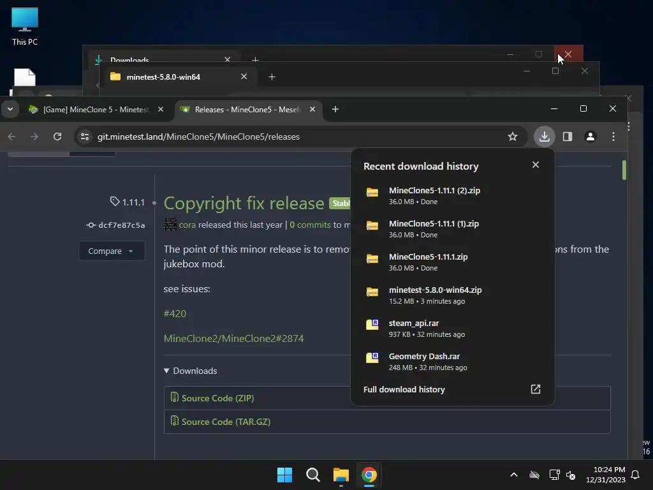The width and height of the screenshot is (653, 490).
Task: Open Chrome three-dot menu
Action: pyautogui.click(x=613, y=137)
